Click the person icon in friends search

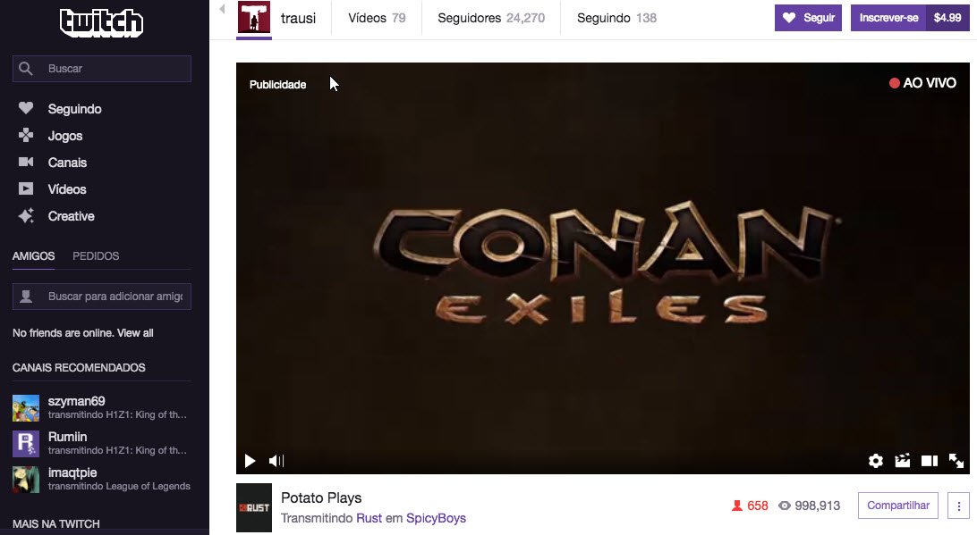(x=26, y=297)
